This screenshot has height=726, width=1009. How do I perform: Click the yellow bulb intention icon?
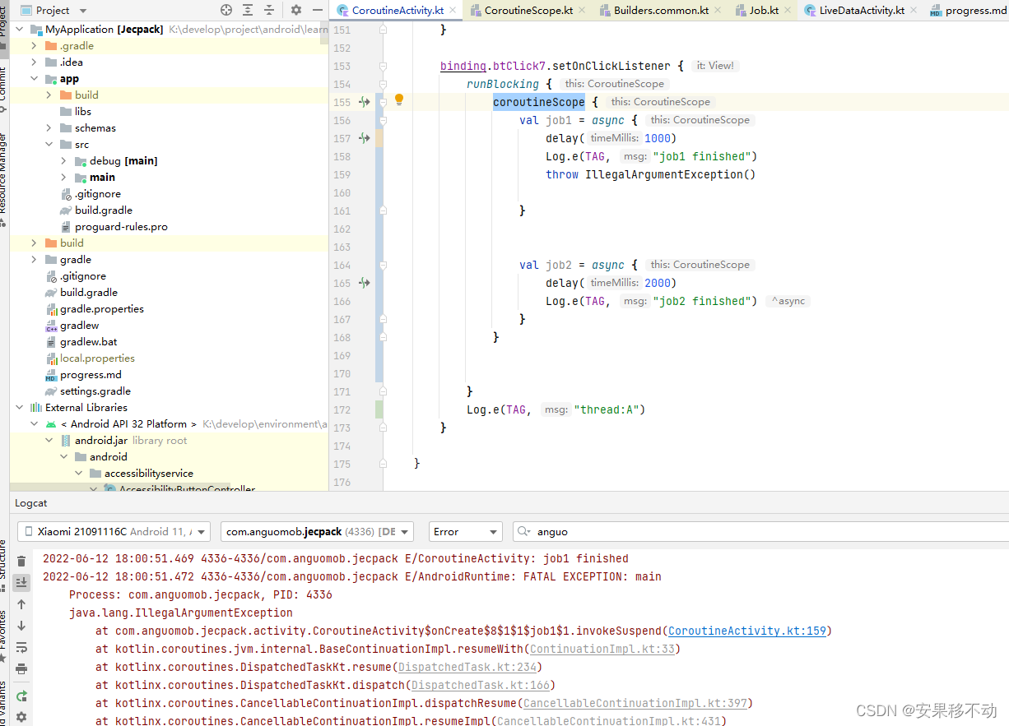click(399, 99)
